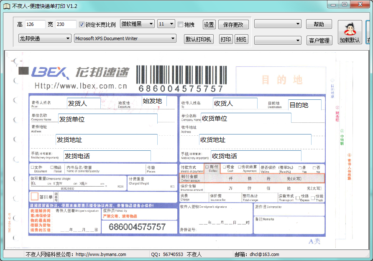Click the 帮助 button
The image size is (373, 261).
pos(319,24)
